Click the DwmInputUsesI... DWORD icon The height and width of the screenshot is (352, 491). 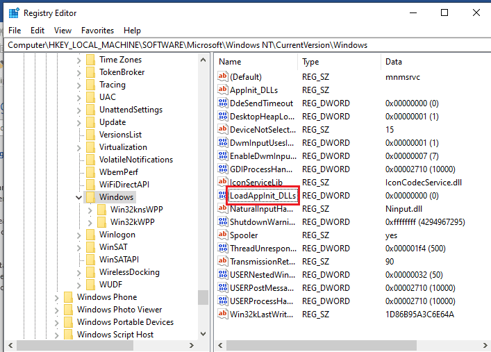click(223, 142)
